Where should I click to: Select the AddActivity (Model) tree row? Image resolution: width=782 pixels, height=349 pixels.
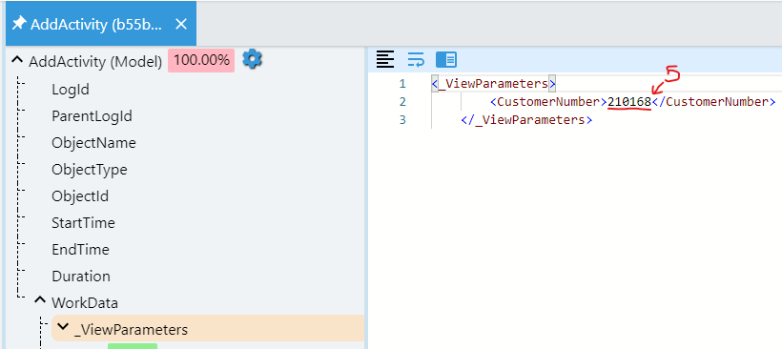coord(95,61)
